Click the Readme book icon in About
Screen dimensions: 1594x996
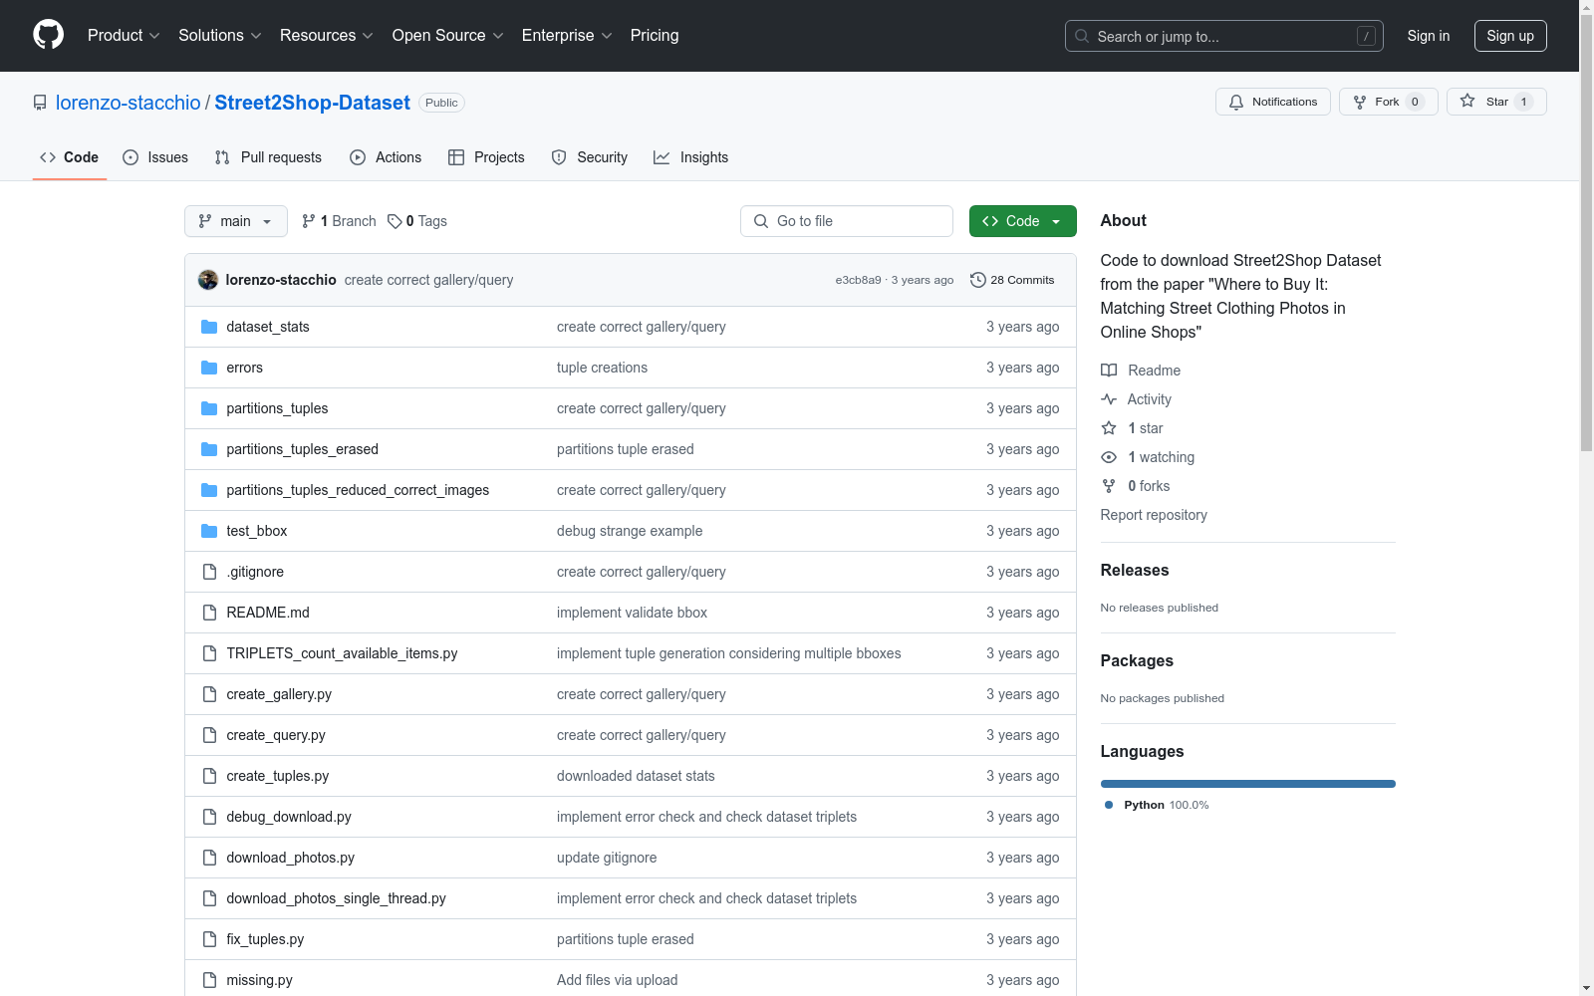tap(1109, 371)
